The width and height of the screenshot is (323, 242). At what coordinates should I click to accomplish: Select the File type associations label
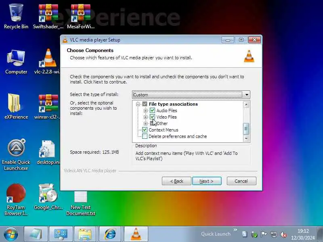click(173, 104)
